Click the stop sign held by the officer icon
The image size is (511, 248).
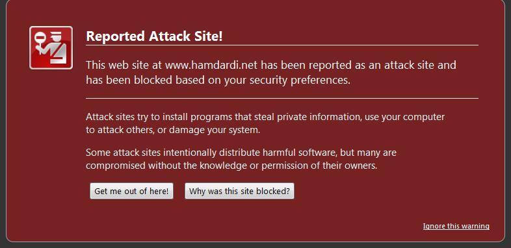(40, 36)
